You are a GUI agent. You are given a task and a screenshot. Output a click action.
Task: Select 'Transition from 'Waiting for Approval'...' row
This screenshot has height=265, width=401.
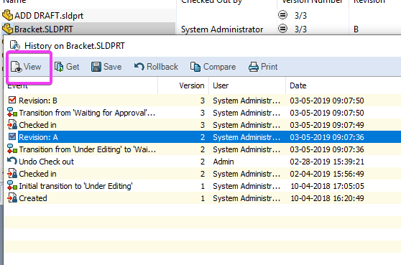pos(203,113)
